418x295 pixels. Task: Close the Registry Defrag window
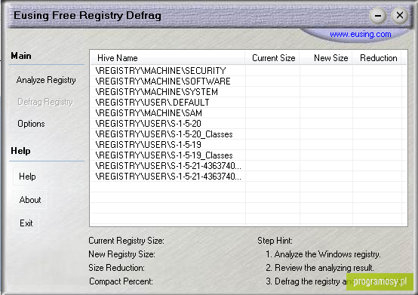(400, 15)
